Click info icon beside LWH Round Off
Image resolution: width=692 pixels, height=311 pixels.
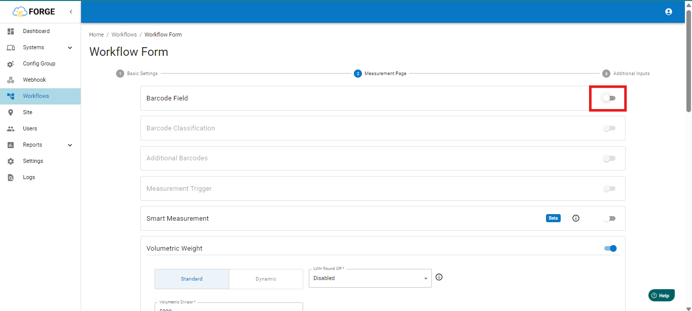coord(439,277)
